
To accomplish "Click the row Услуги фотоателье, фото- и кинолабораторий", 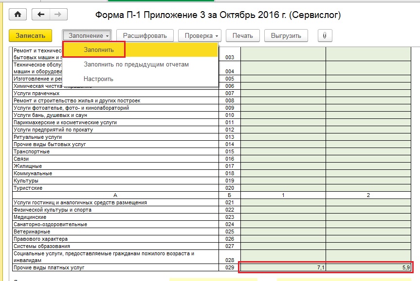I will tap(115, 108).
